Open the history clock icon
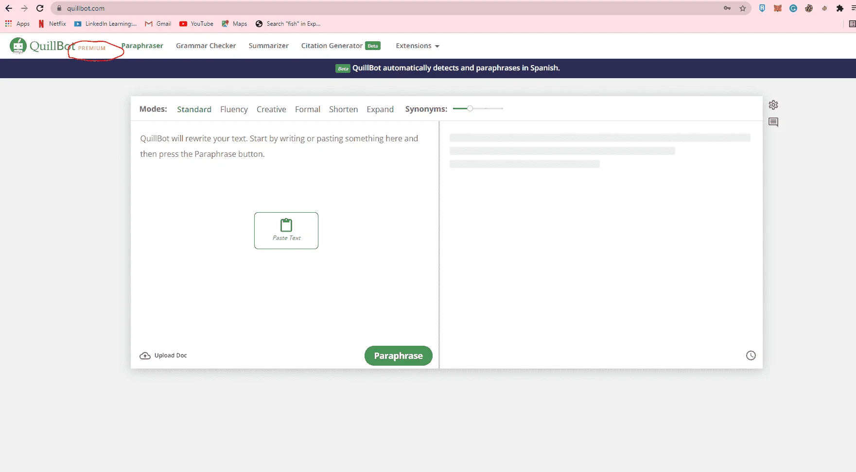Image resolution: width=856 pixels, height=472 pixels. [751, 355]
